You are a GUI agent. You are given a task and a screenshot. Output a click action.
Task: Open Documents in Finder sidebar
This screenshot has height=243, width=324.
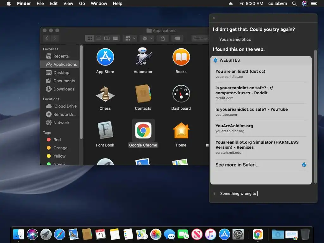click(59, 81)
